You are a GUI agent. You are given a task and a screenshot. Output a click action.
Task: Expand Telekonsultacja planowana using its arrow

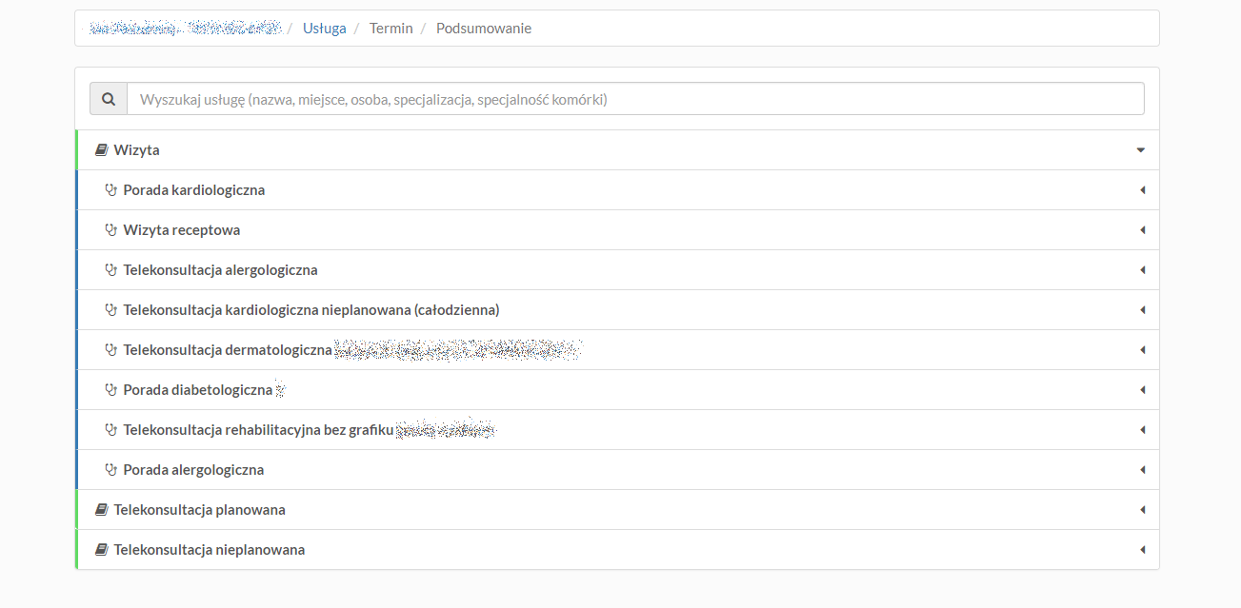tap(1141, 510)
